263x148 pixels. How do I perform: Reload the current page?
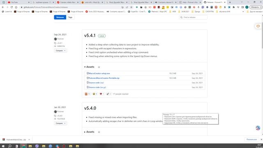12,7
